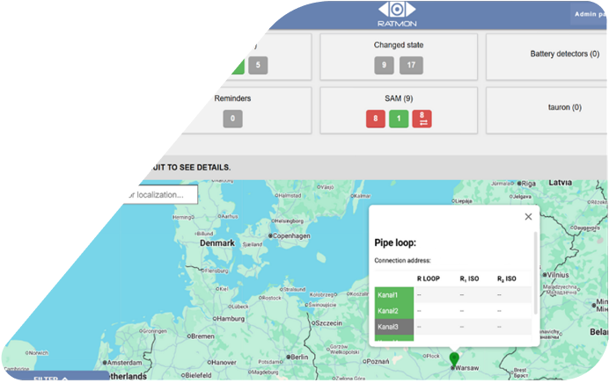The height and width of the screenshot is (383, 609).
Task: Open the Admin panel menu
Action: point(590,14)
